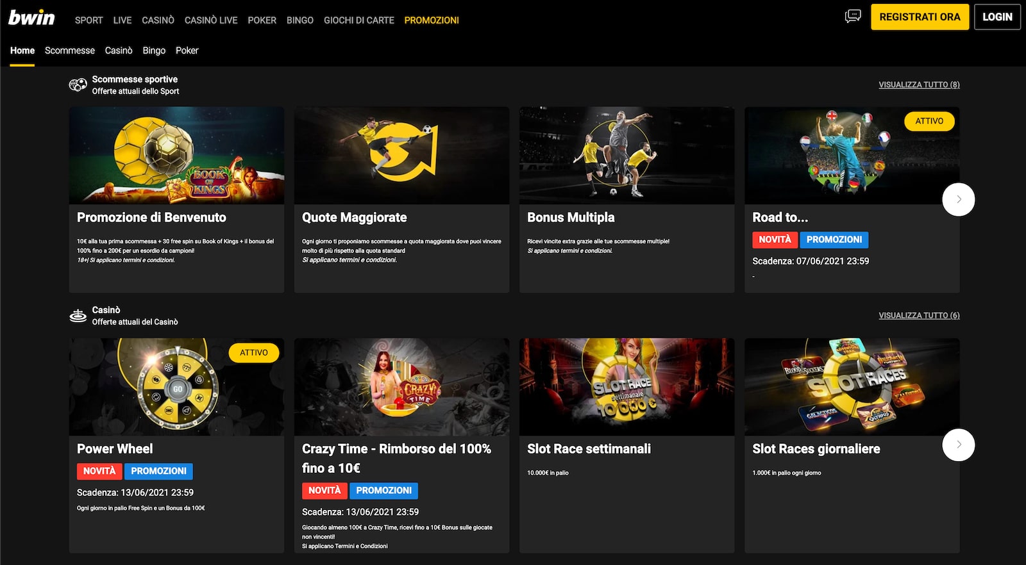Open Bonus Multipla banner image
The image size is (1026, 565).
point(627,156)
